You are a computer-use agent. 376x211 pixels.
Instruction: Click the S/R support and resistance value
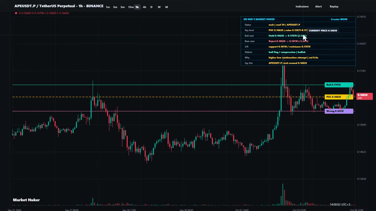point(289,47)
